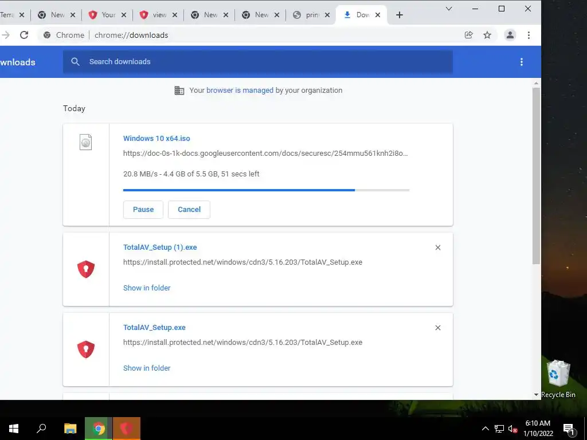This screenshot has height=440, width=587.
Task: Click the 6:10 AM clock in taskbar
Action: click(x=538, y=423)
